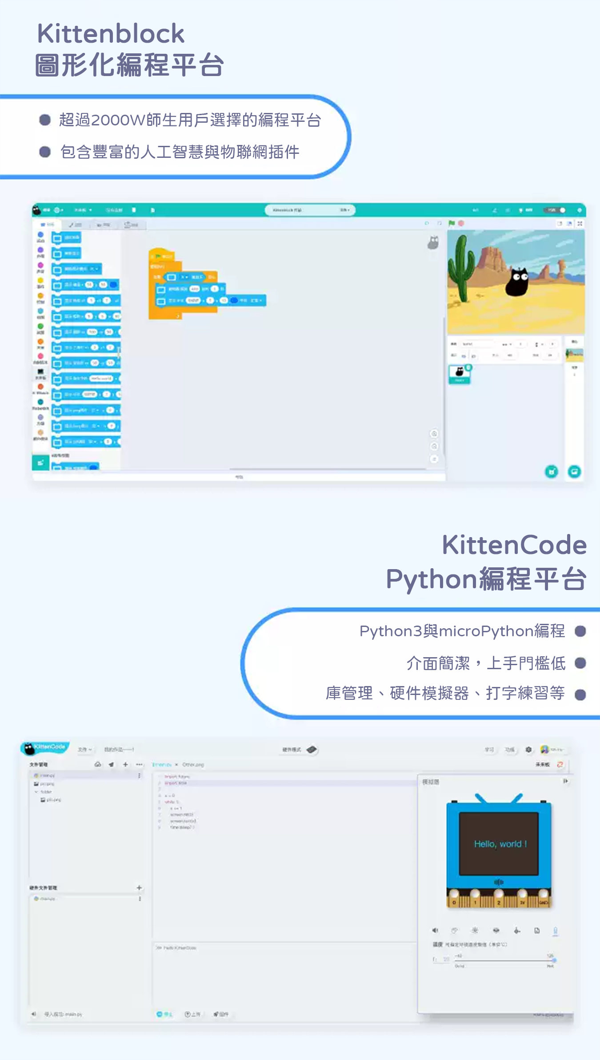Open the three-dot more menu in file manager header
Image resolution: width=600 pixels, height=1060 pixels.
139,764
